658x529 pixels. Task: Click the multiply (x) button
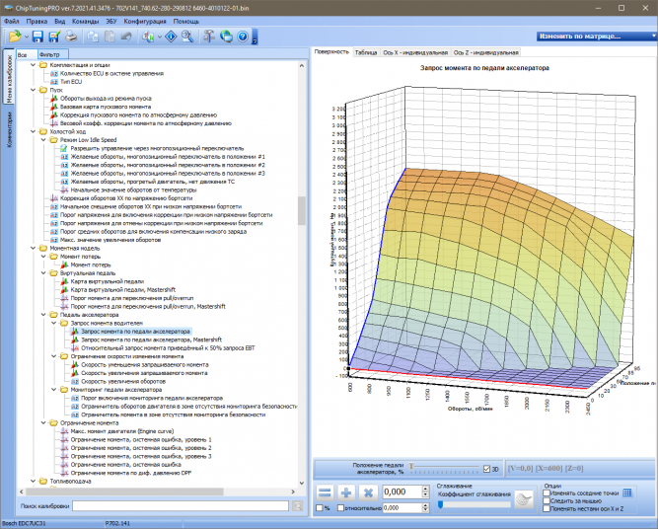pyautogui.click(x=368, y=492)
